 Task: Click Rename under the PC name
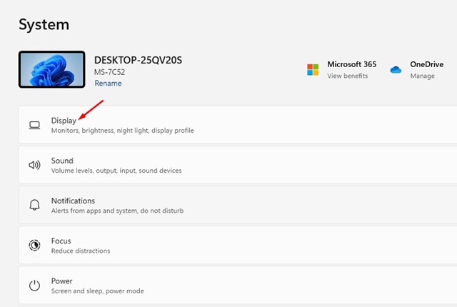[x=108, y=84]
